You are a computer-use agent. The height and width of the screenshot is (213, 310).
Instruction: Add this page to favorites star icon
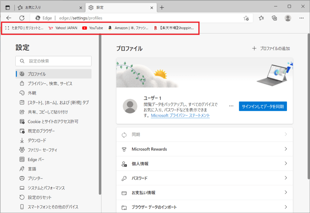pos(246,18)
